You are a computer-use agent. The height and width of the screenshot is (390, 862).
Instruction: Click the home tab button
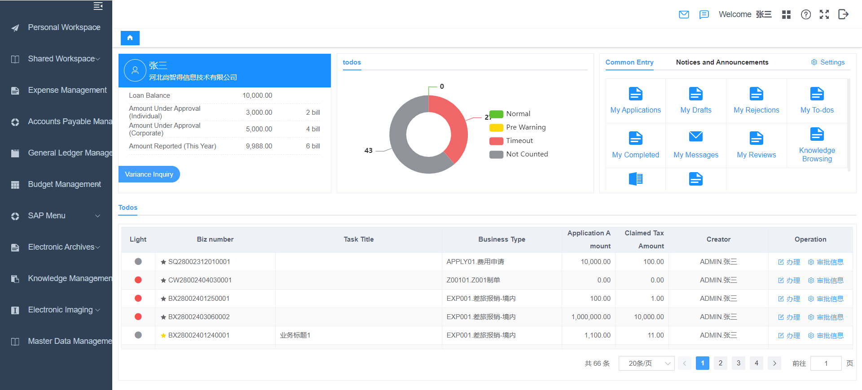(x=130, y=38)
